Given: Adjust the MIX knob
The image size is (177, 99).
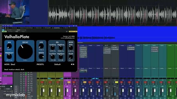Looking at the screenshot, I should [x=9, y=46].
